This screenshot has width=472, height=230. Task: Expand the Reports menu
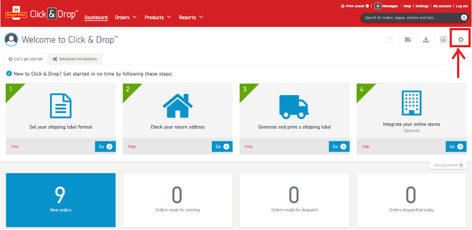coord(191,18)
